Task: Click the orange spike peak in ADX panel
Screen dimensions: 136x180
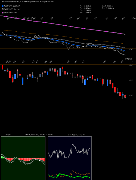Action: (x=72, y=171)
